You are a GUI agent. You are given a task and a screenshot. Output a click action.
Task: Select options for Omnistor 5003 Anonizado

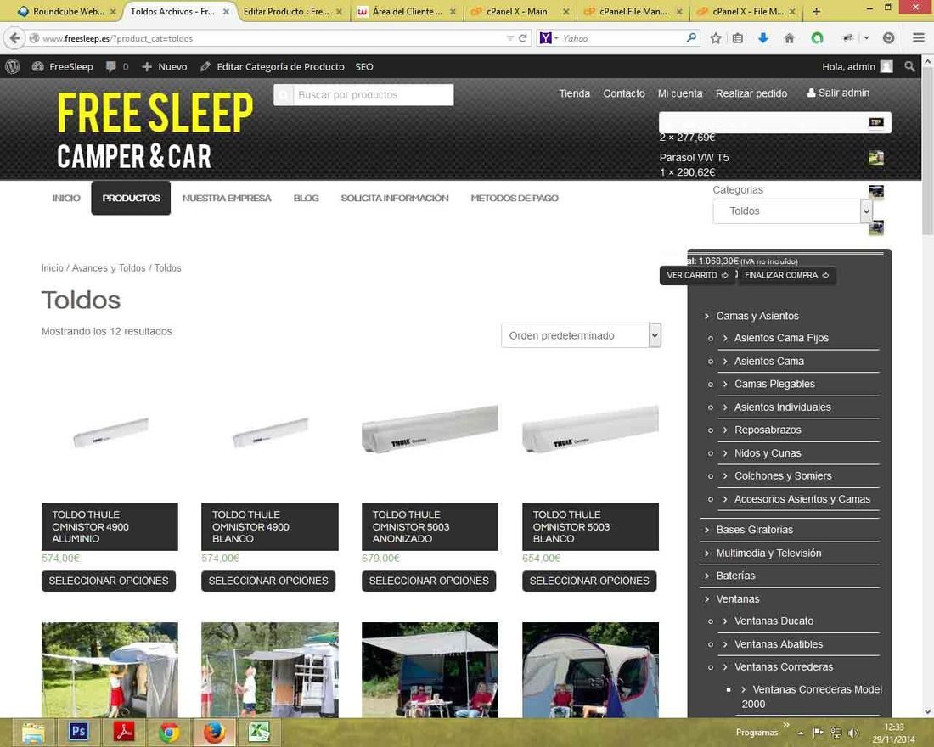(x=429, y=581)
